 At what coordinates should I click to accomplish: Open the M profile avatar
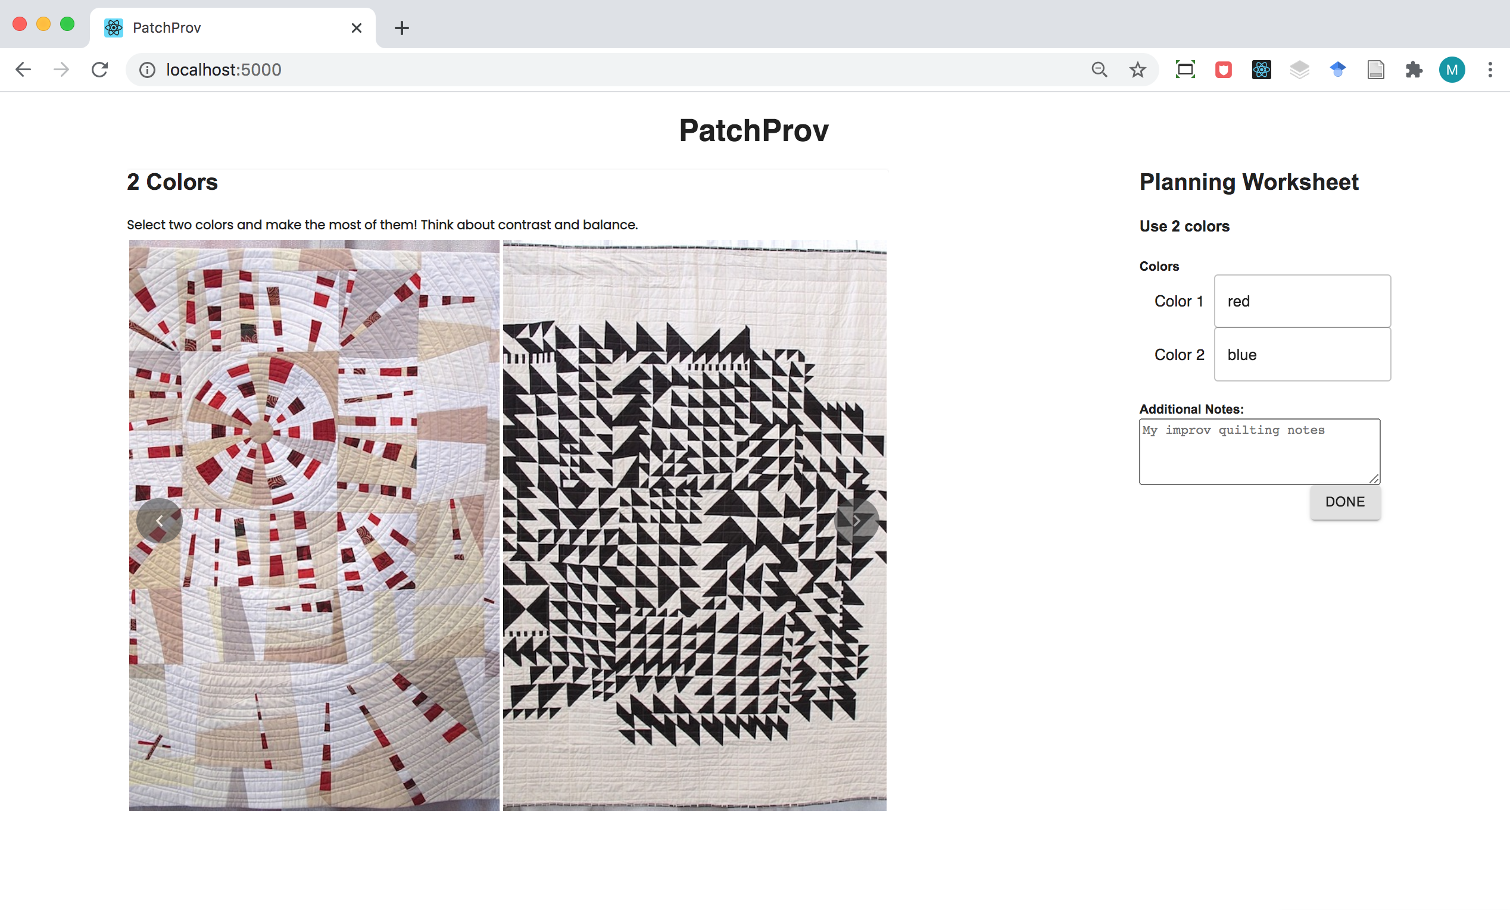tap(1452, 70)
